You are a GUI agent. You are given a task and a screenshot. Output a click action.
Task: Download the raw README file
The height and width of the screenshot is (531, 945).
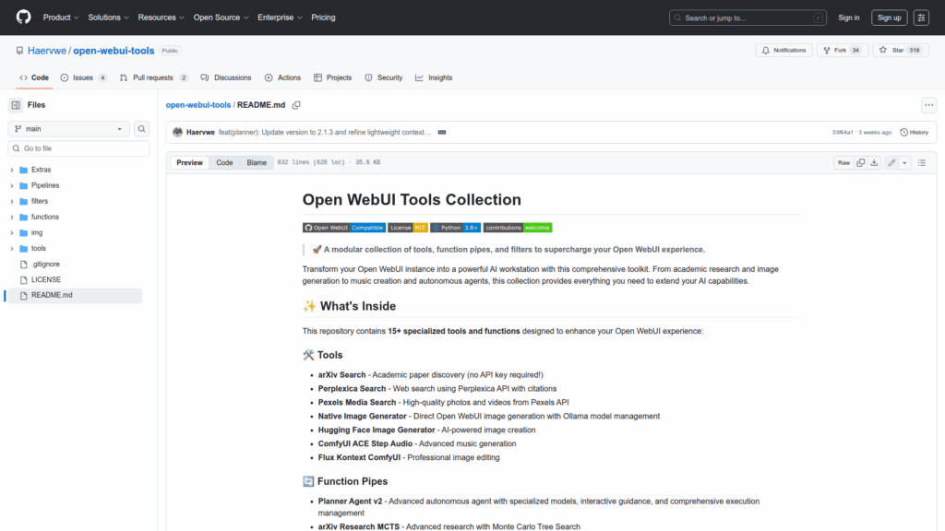pyautogui.click(x=874, y=162)
